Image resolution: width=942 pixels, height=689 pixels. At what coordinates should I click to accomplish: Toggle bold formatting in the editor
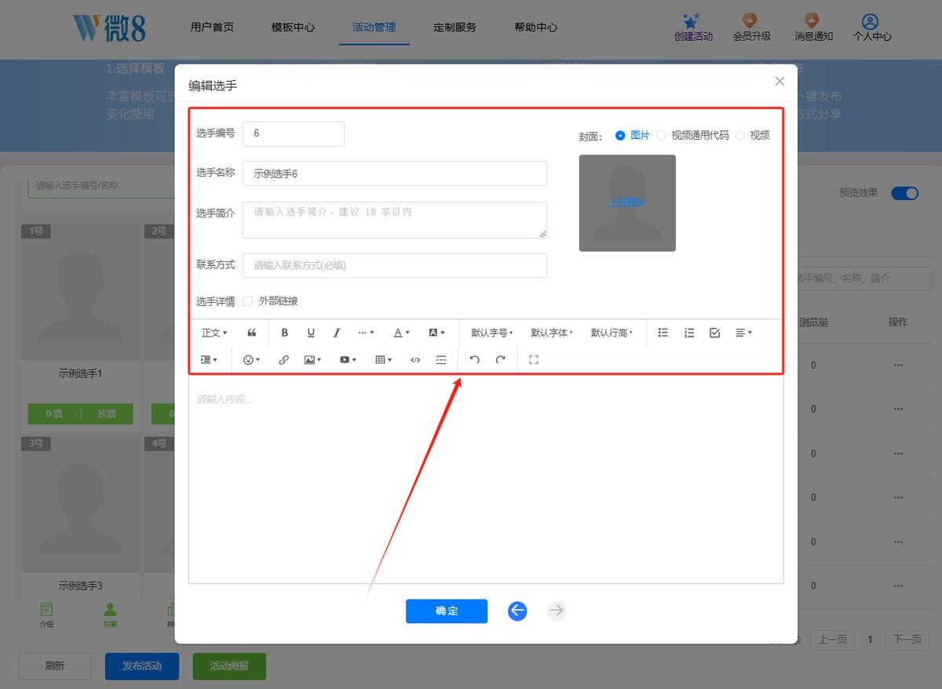pos(285,333)
